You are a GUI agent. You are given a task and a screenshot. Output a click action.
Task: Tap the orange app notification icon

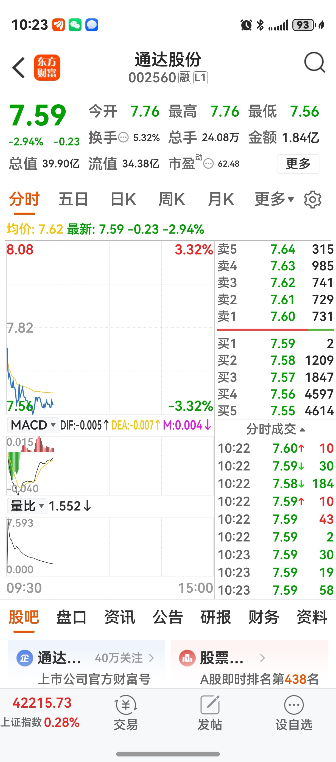pos(58,25)
